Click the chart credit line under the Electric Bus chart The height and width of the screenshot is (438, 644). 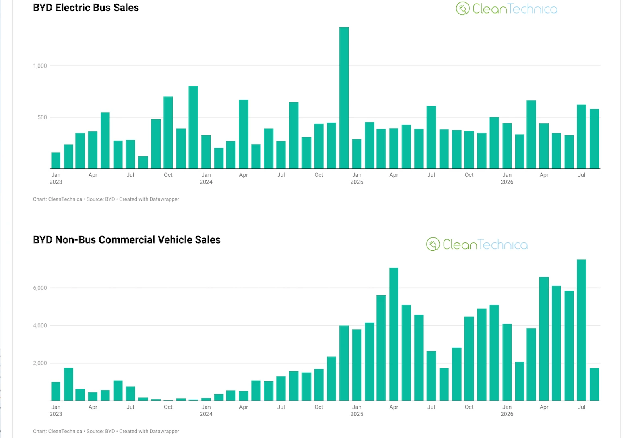pos(106,199)
